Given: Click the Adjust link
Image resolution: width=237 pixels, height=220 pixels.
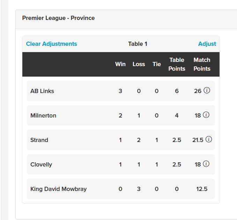Looking at the screenshot, I should click(x=207, y=44).
